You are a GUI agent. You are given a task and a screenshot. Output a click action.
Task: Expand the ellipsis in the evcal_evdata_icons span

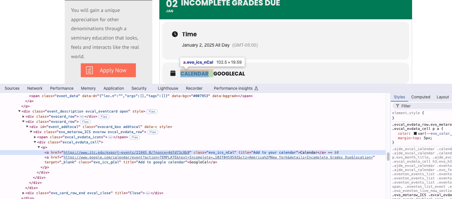[110, 137]
